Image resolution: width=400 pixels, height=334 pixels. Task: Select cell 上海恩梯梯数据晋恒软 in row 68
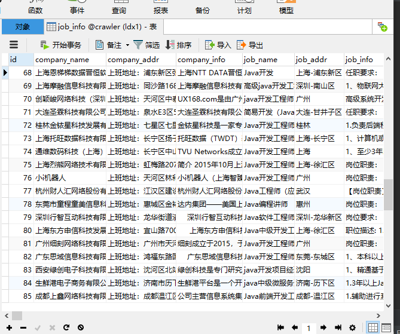coord(70,73)
